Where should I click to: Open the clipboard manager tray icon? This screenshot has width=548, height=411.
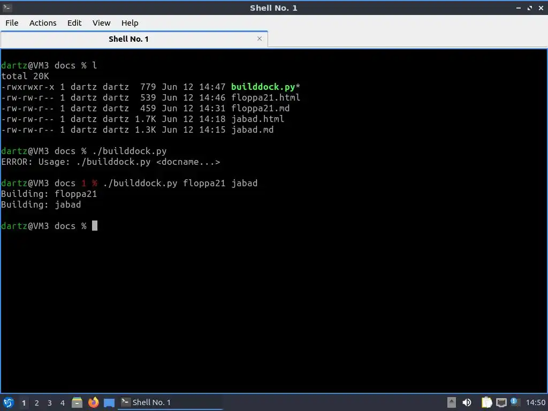point(486,402)
